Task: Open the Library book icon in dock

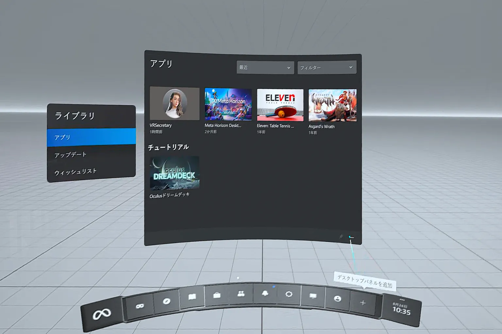Action: coord(192,296)
